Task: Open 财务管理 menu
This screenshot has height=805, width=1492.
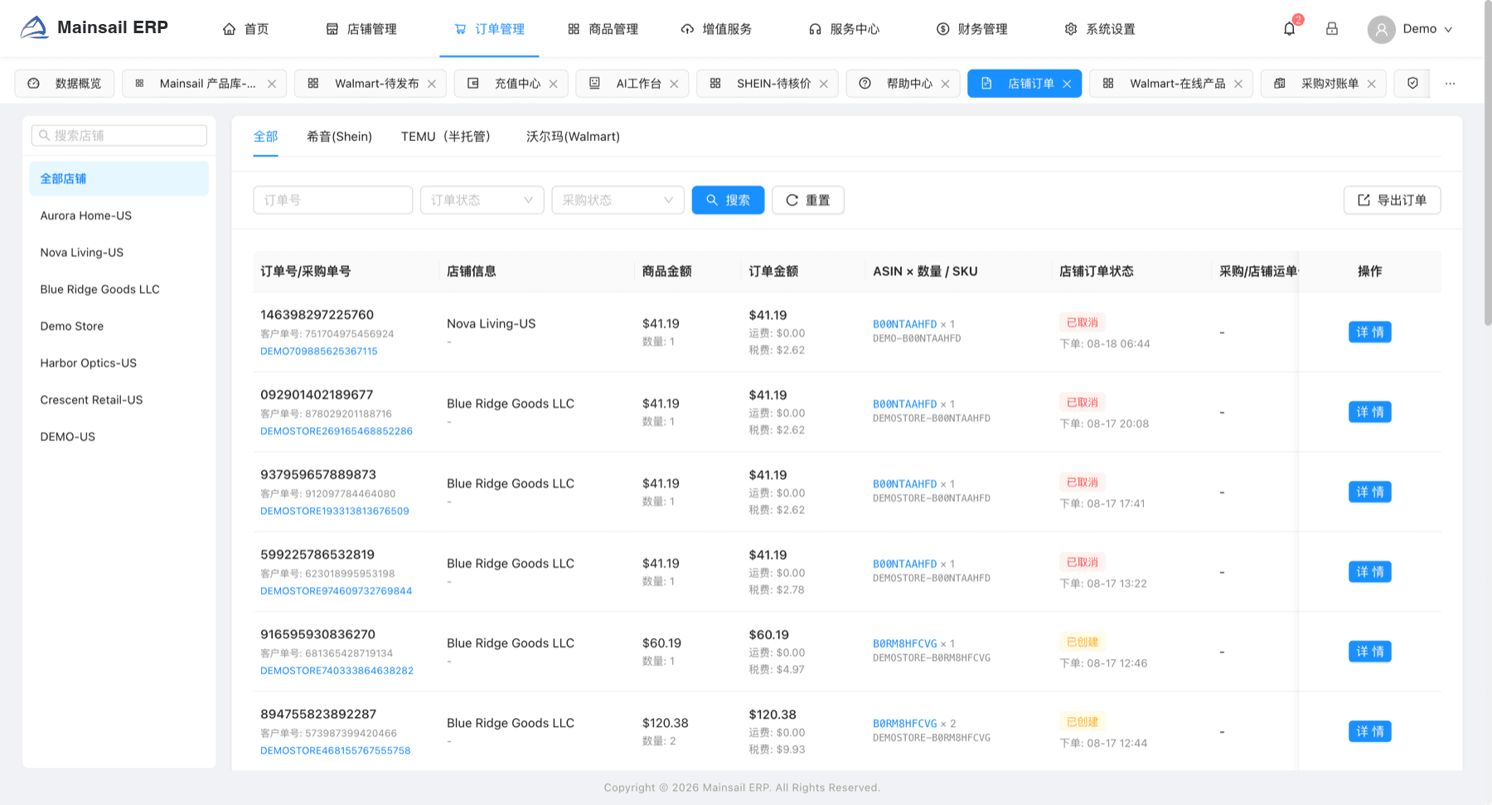Action: coord(971,29)
